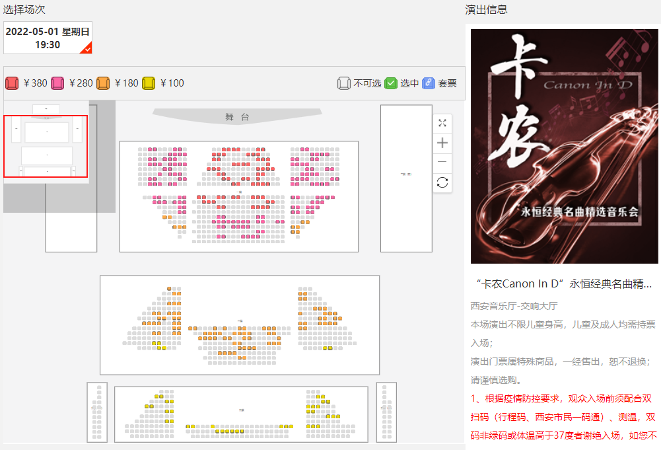Open the Canon In D concert poster
This screenshot has width=661, height=450.
[x=564, y=146]
